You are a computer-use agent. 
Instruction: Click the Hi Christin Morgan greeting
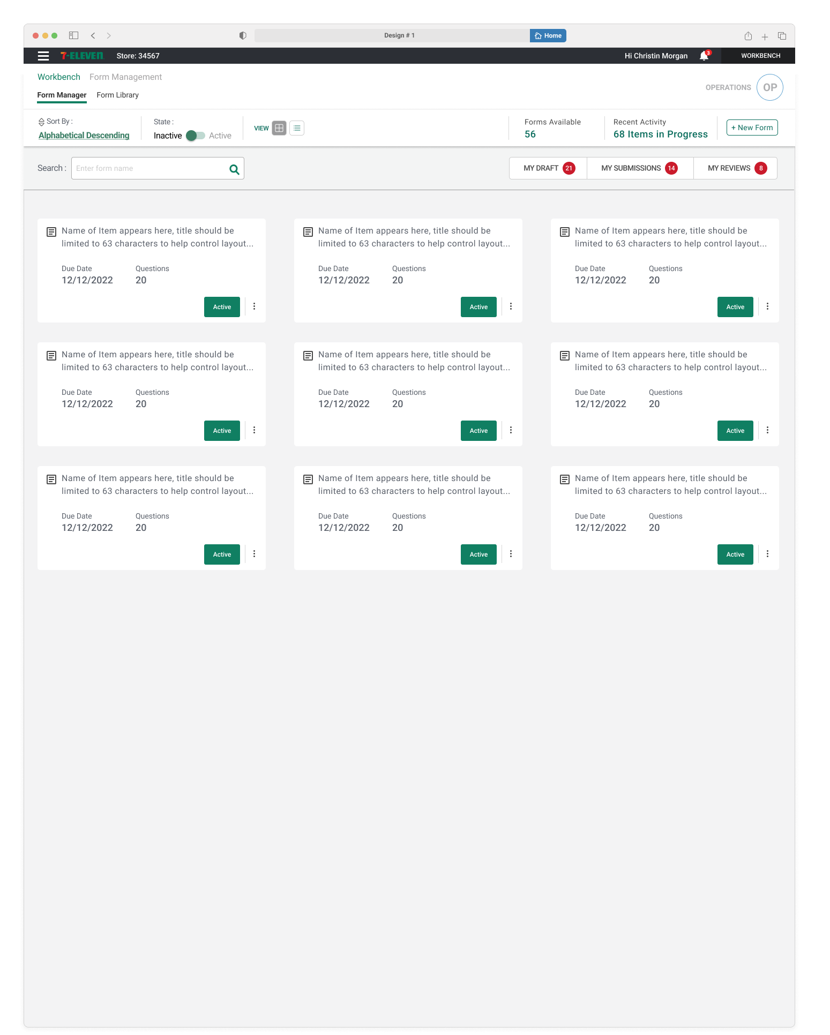(656, 56)
